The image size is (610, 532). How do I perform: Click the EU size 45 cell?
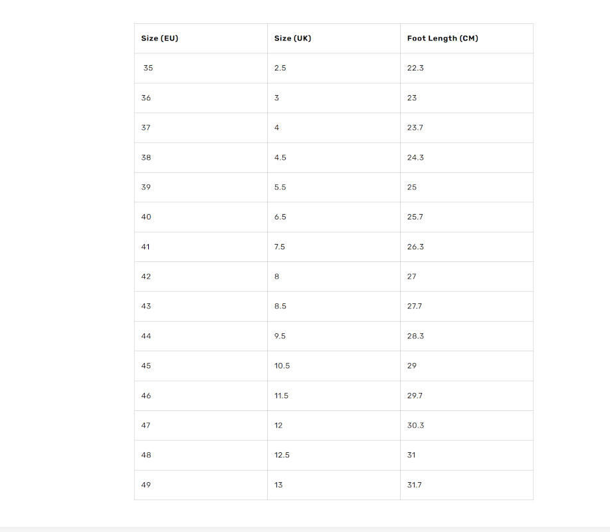click(146, 366)
